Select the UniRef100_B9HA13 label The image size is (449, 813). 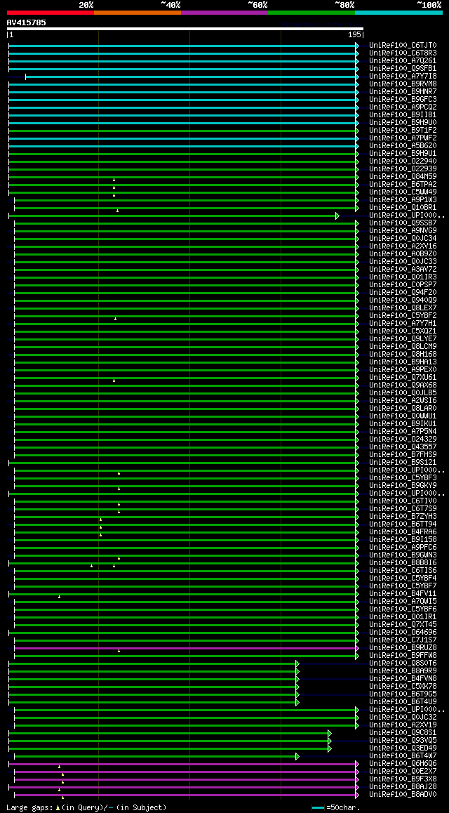click(x=403, y=362)
